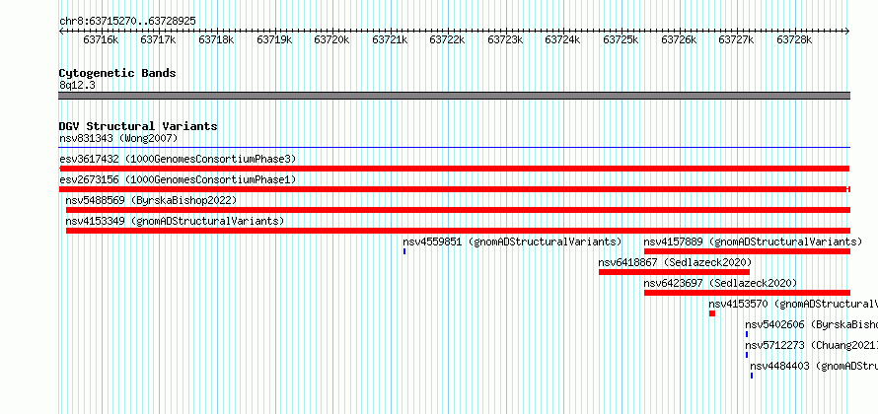The width and height of the screenshot is (878, 414).
Task: Click the 8q12.3 band label
Action: point(77,85)
